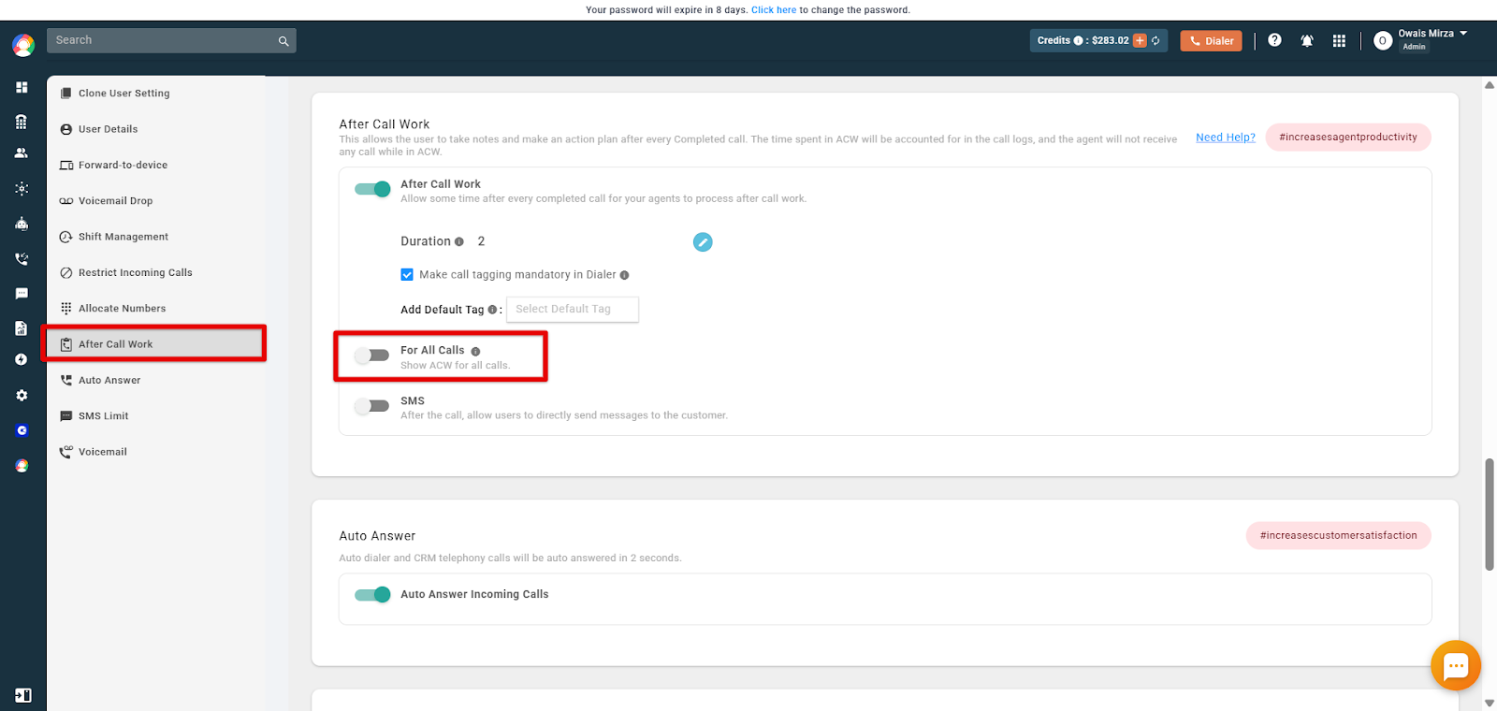Follow the Need Help? link
The height and width of the screenshot is (711, 1497).
tap(1226, 138)
